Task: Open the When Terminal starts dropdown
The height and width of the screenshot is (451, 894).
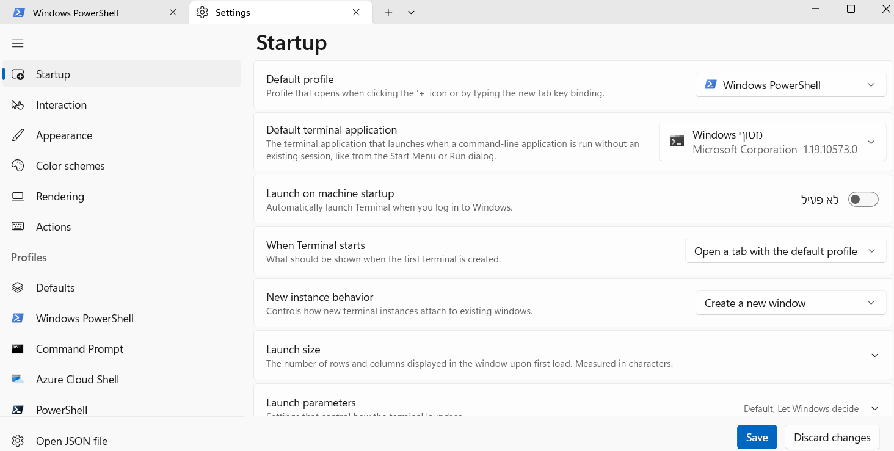Action: tap(785, 251)
